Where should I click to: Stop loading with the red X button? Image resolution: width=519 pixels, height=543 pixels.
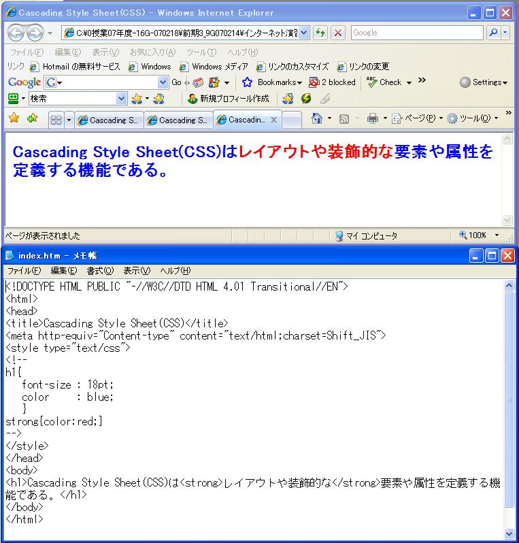[338, 33]
